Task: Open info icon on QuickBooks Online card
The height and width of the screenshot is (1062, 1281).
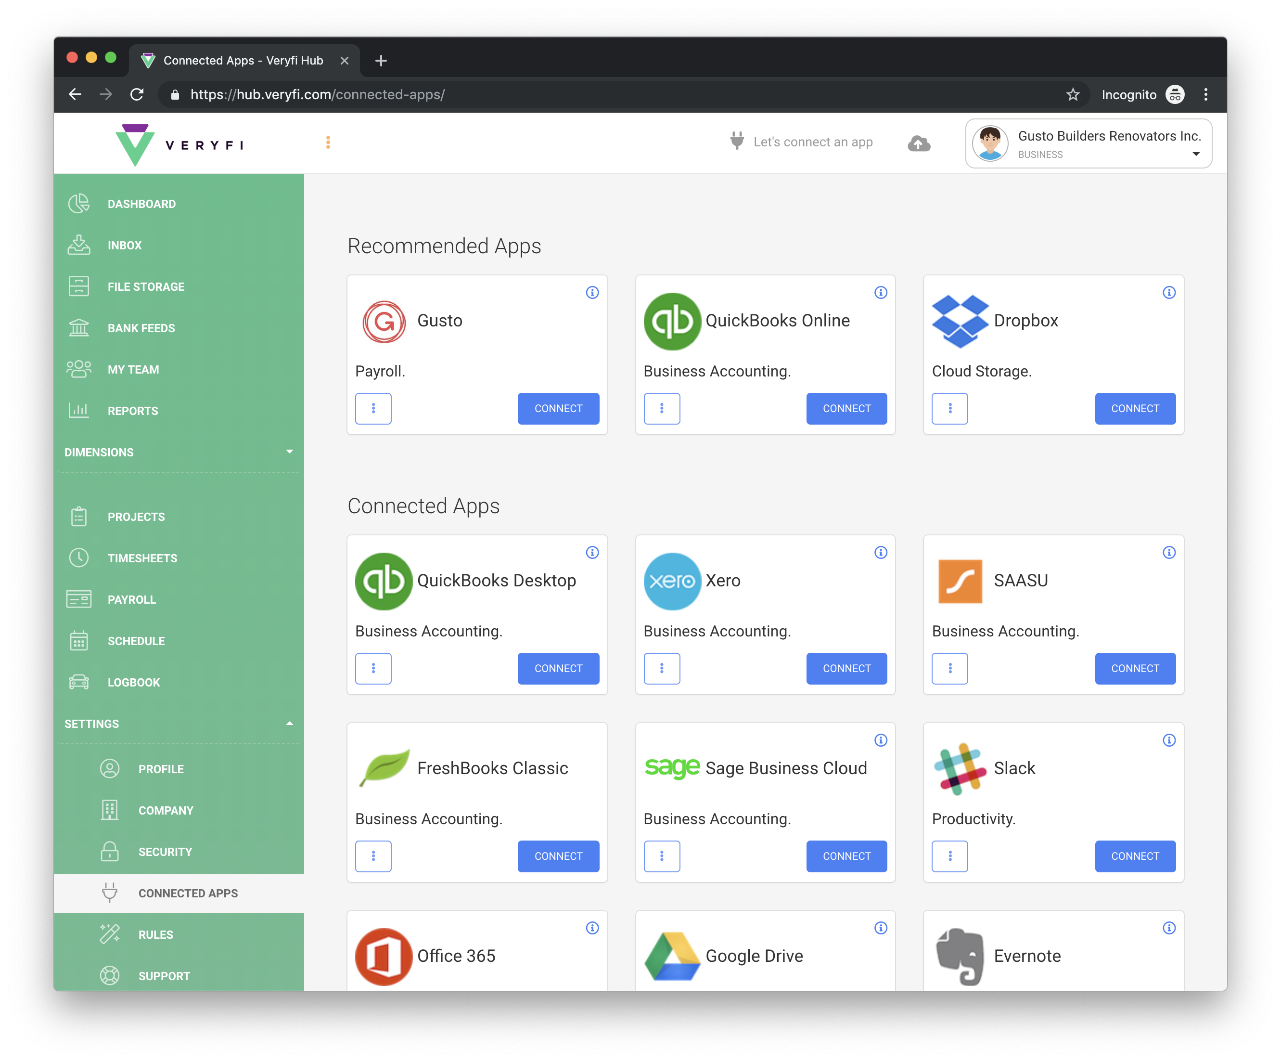Action: click(880, 292)
